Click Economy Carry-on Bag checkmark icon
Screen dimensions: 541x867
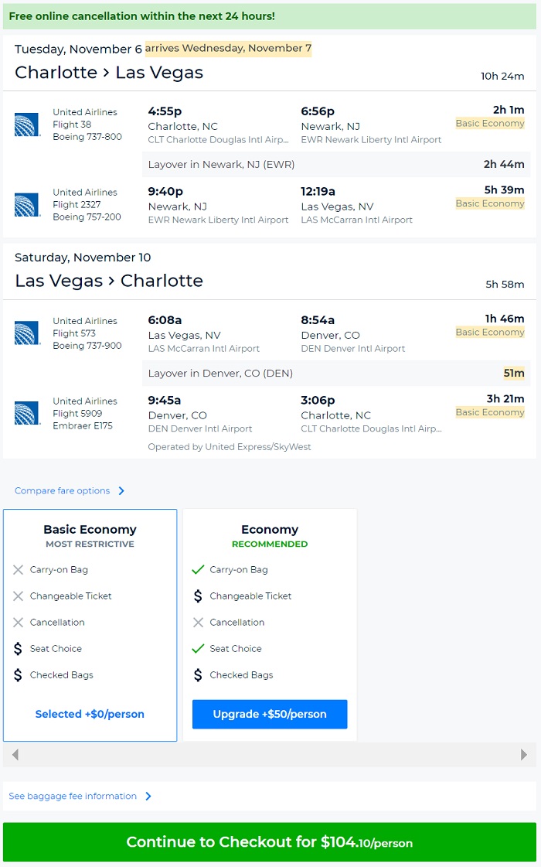198,570
